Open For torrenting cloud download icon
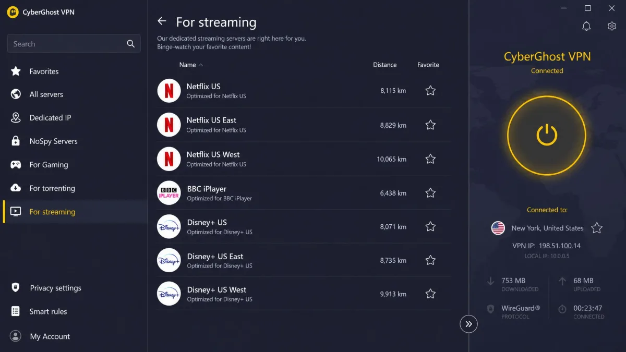Image resolution: width=626 pixels, height=352 pixels. point(16,188)
